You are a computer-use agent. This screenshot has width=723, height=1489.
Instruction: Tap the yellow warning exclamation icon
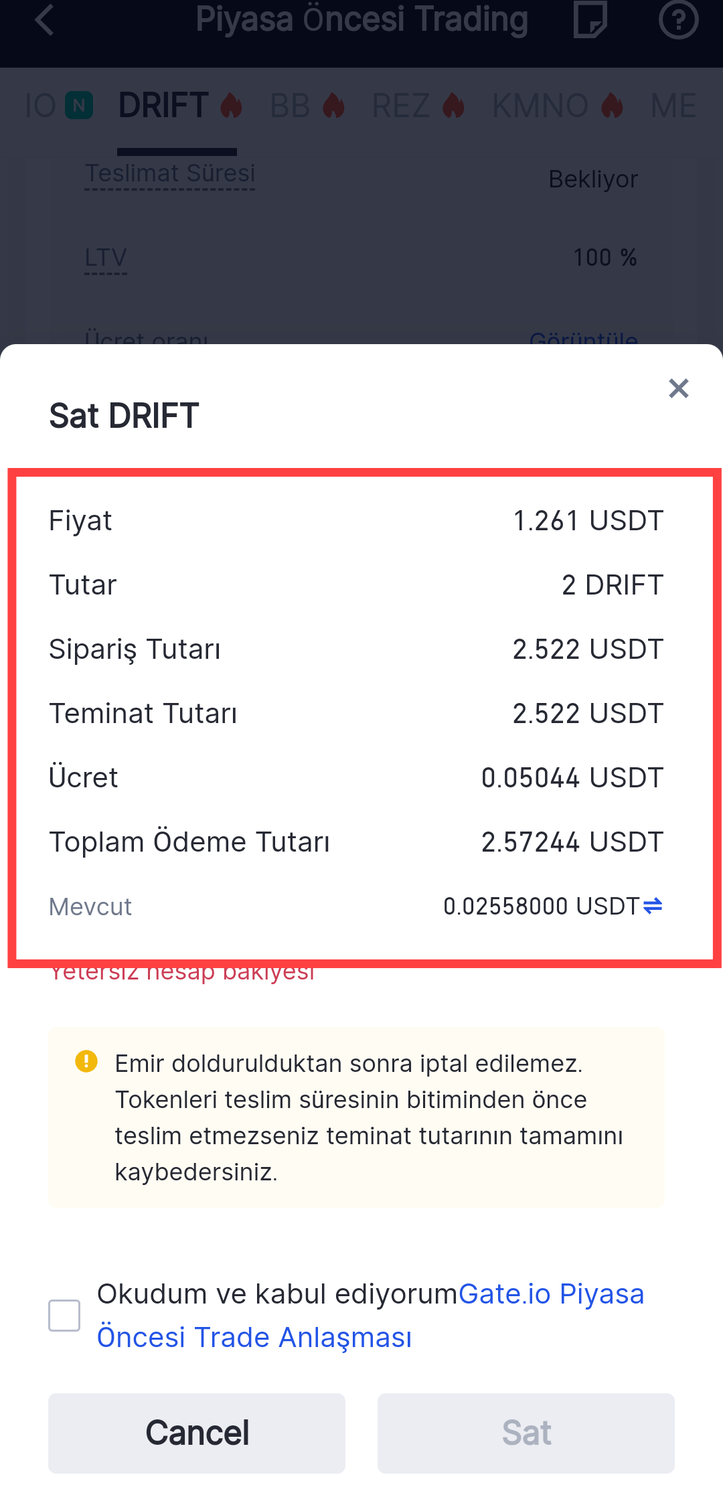pyautogui.click(x=86, y=1061)
